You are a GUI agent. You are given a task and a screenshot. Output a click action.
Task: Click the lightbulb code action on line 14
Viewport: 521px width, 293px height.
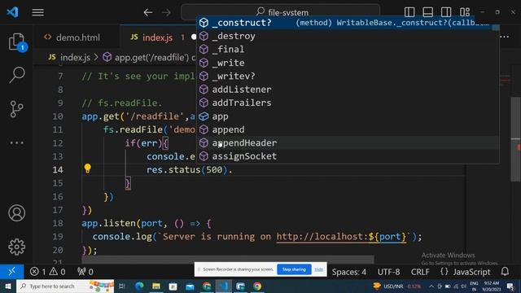88,168
